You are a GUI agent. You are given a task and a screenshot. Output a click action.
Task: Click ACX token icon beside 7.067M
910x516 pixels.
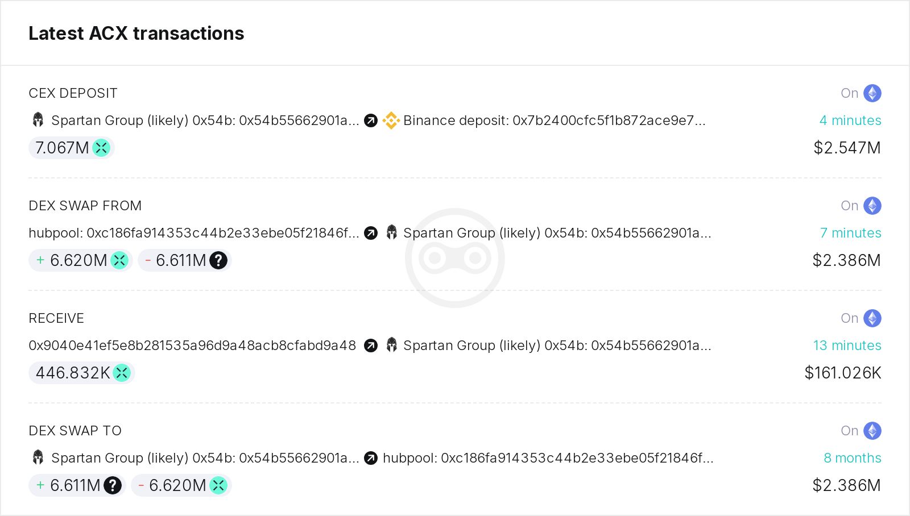101,148
